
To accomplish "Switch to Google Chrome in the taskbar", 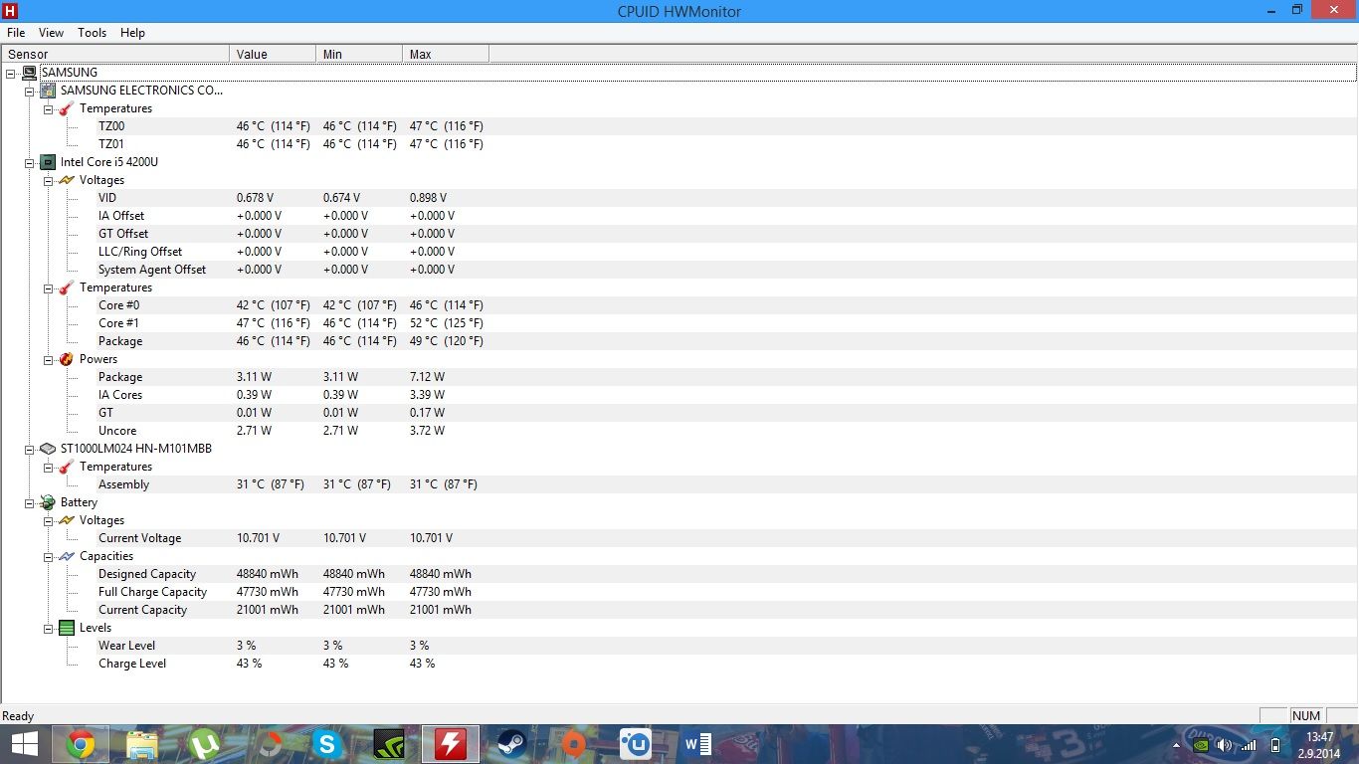I will point(81,744).
